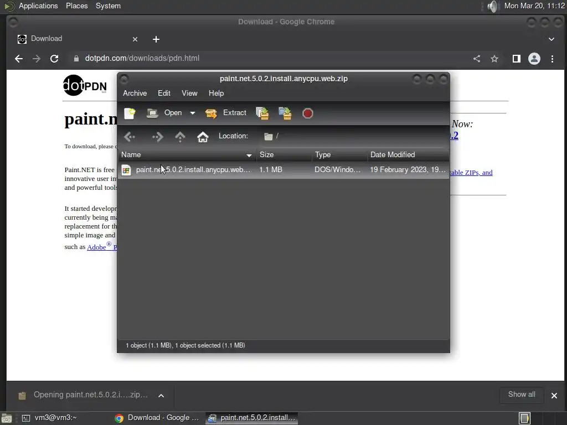This screenshot has width=567, height=425.
Task: Click the volume speaker icon
Action: pos(492,6)
